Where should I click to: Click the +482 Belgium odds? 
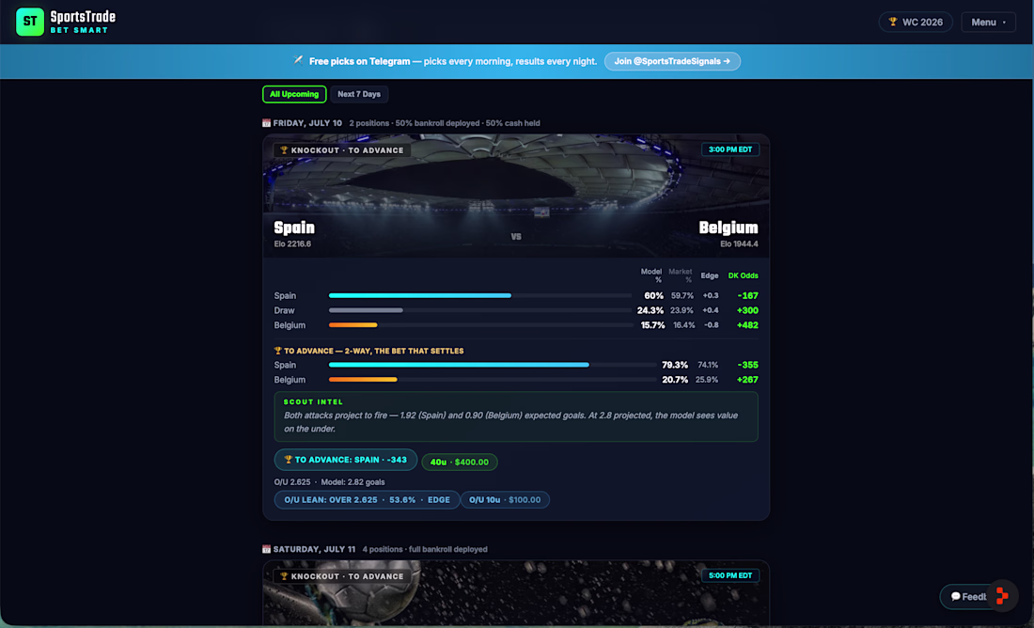click(x=747, y=325)
